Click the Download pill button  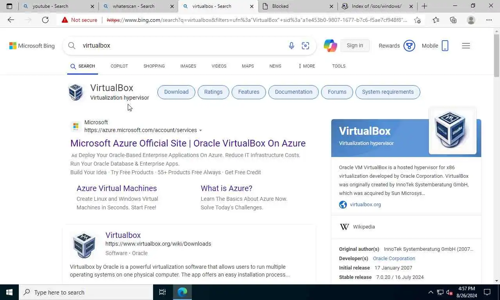(x=176, y=92)
